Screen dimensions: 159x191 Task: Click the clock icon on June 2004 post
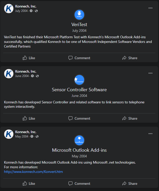[x=32, y=76]
